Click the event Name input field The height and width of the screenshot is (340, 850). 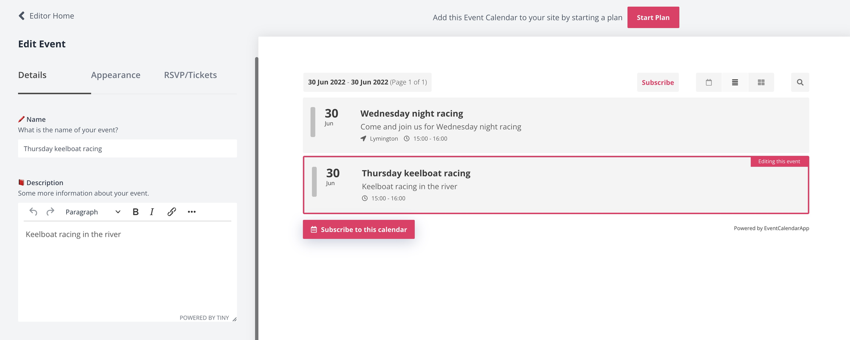coord(127,149)
